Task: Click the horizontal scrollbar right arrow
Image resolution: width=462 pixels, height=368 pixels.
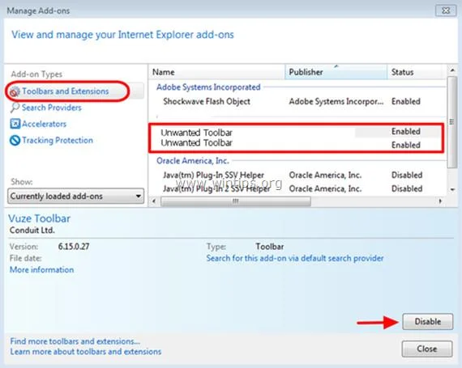Action: pyautogui.click(x=440, y=201)
